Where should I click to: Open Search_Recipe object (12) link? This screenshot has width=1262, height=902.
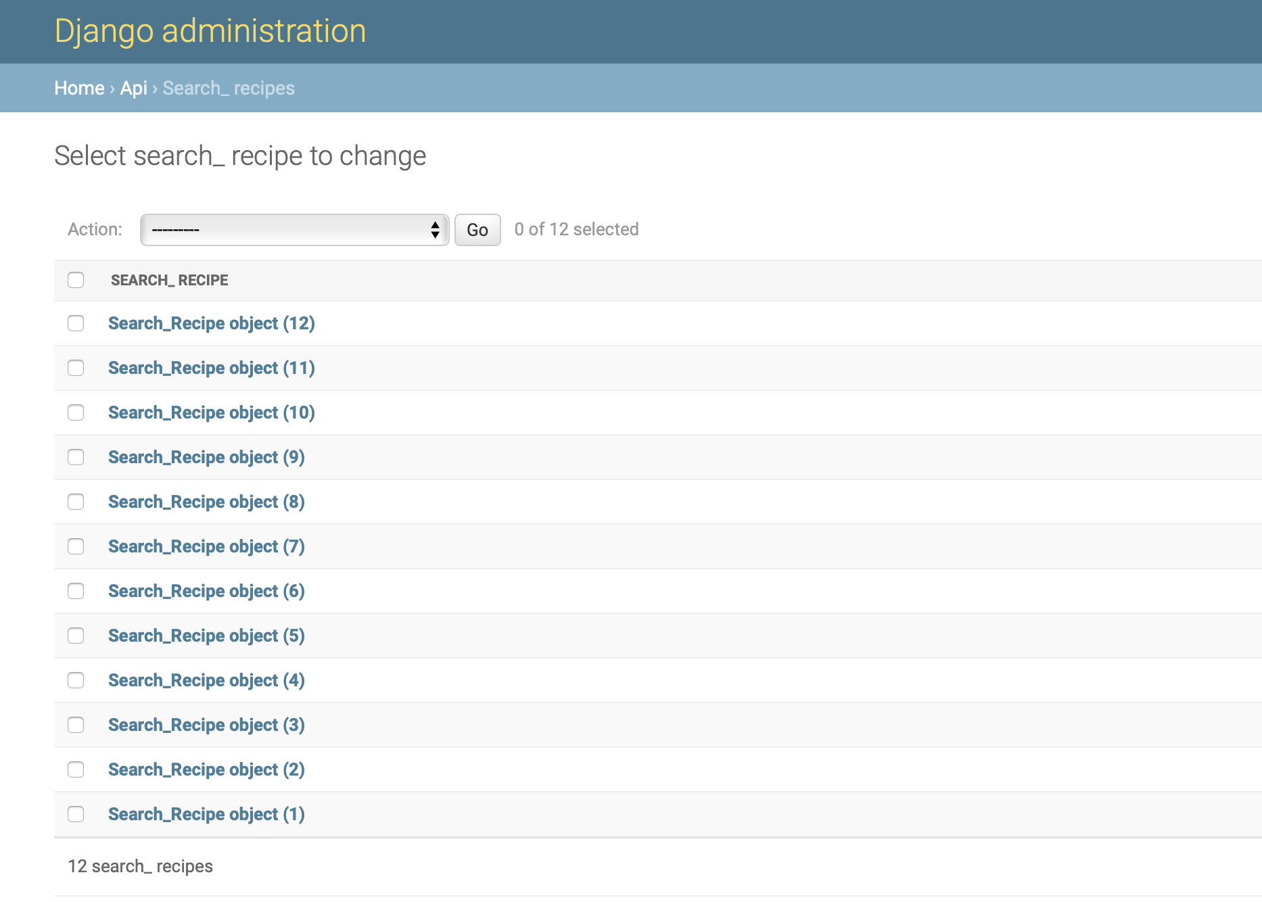click(x=212, y=323)
